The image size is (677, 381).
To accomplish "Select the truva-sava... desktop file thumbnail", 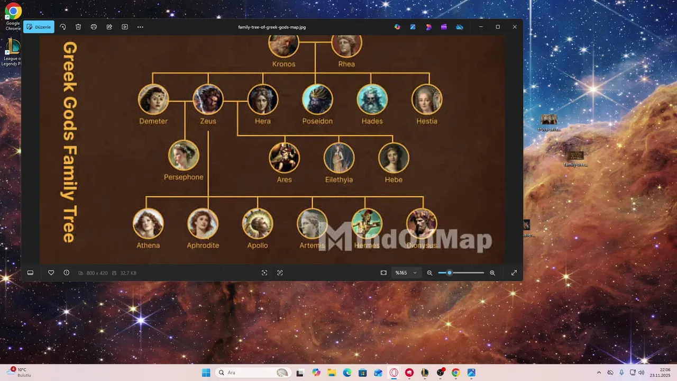I will point(549,122).
